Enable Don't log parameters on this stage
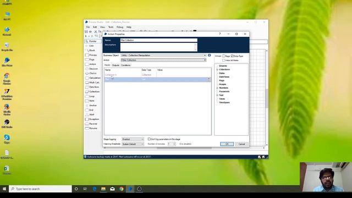352x198 pixels. click(149, 139)
